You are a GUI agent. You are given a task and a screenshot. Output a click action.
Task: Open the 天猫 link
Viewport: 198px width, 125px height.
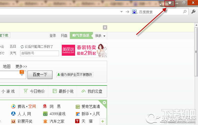(87, 121)
